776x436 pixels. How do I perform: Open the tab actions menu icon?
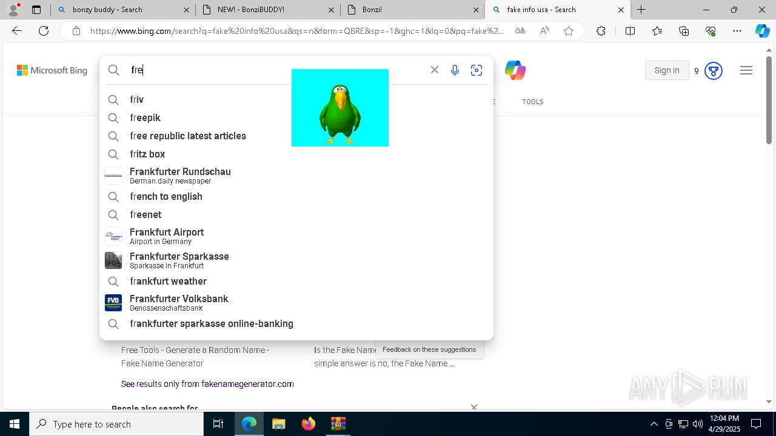tap(36, 10)
